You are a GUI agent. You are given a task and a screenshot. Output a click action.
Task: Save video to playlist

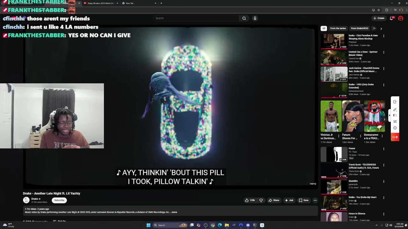pos(303,200)
